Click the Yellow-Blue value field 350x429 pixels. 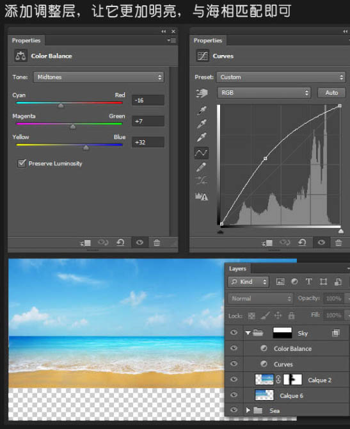pos(148,142)
